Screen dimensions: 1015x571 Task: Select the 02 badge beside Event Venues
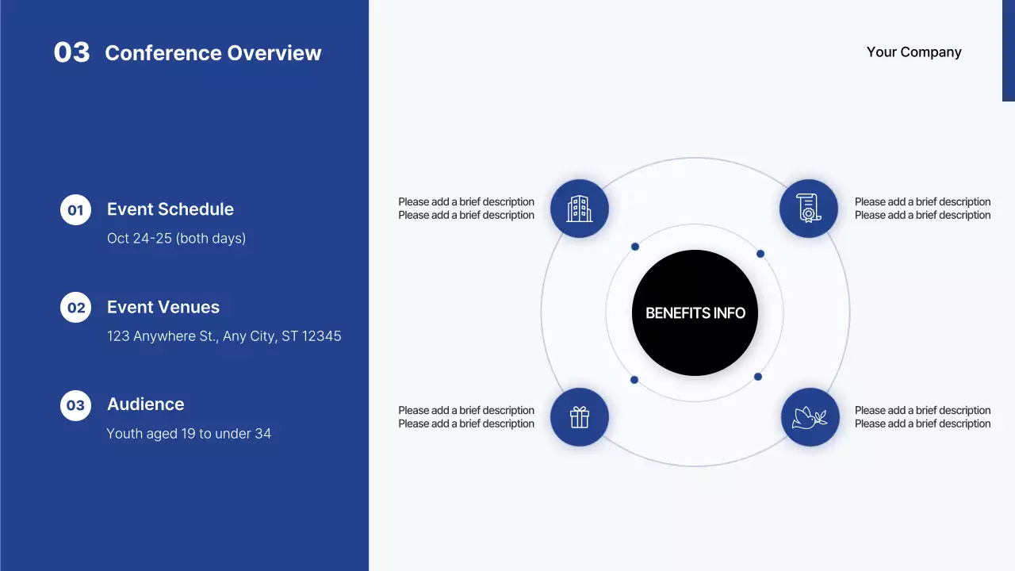(x=75, y=308)
